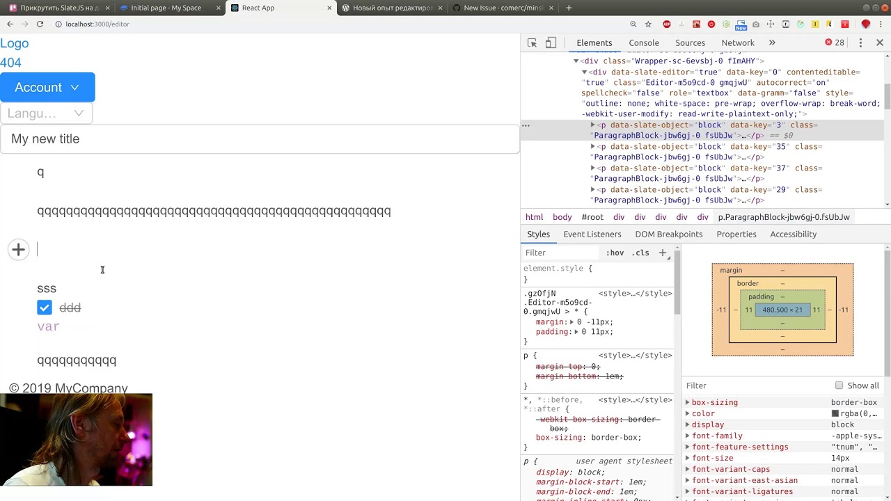The height and width of the screenshot is (501, 891).
Task: Add a block with the circled plus button
Action: tap(19, 250)
